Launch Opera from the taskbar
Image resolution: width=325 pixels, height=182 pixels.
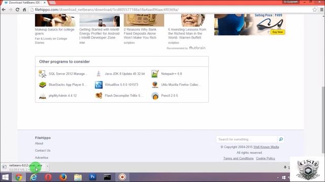coord(48,177)
